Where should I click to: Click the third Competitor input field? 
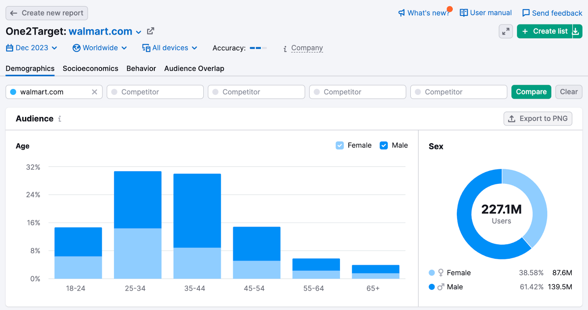coord(358,92)
